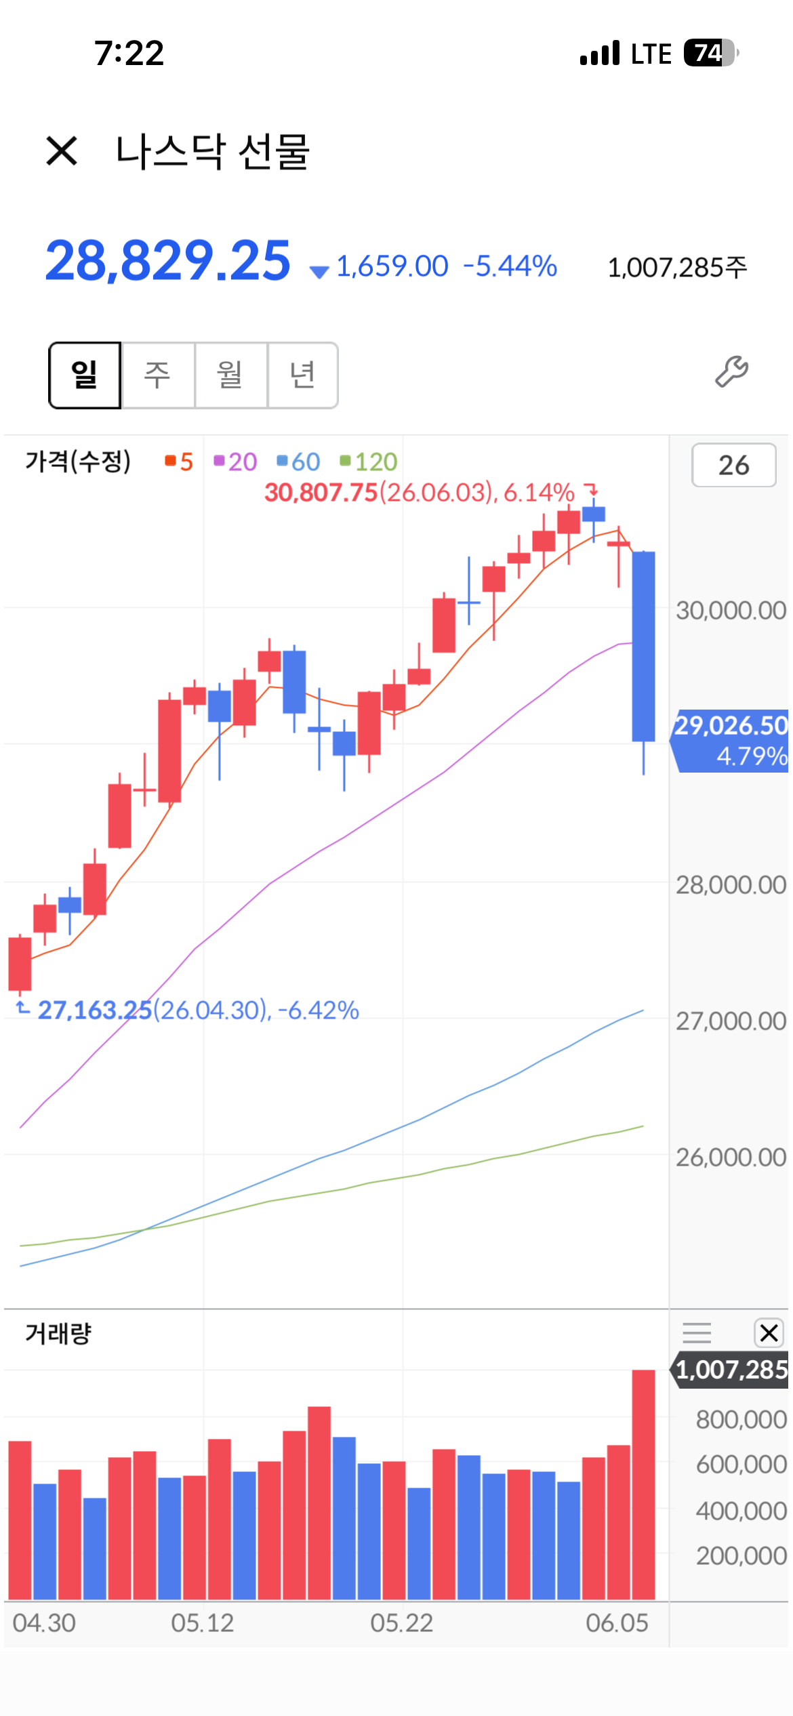Tap the red high-price marker arrow
The image size is (793, 1716).
pos(591,489)
